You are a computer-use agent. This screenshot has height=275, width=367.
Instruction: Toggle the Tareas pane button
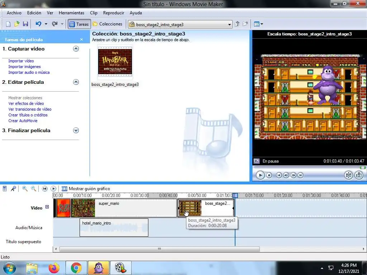coord(79,24)
